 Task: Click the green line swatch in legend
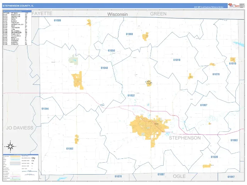click(15, 180)
